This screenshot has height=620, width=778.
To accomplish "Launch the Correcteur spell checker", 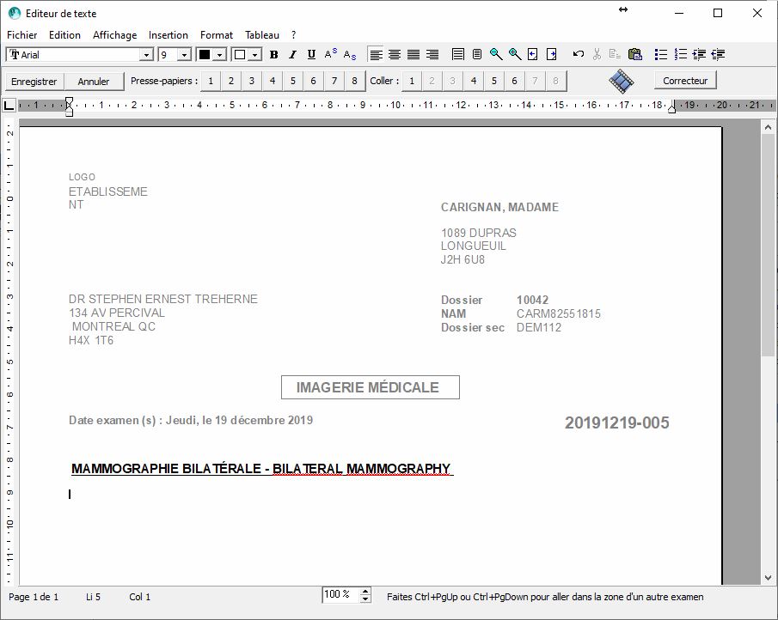I will tap(685, 81).
